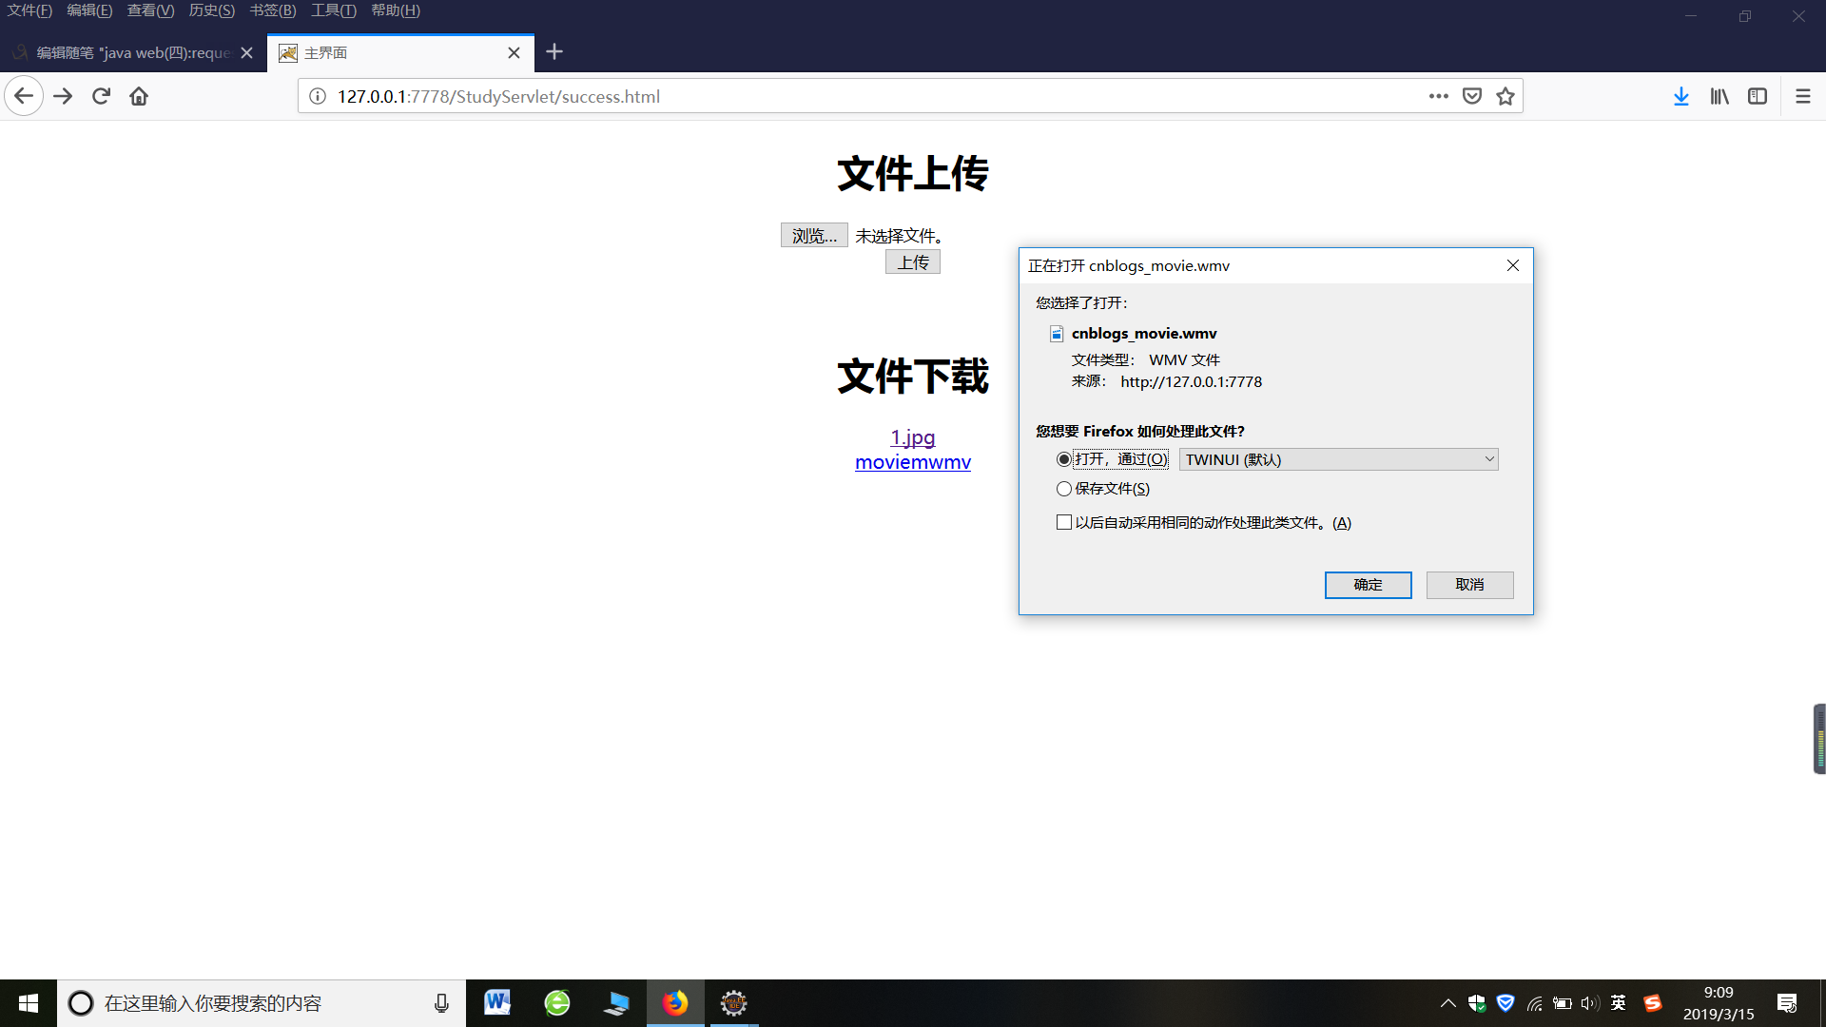Reload the current page
Screen dimensions: 1826x1027
[101, 96]
